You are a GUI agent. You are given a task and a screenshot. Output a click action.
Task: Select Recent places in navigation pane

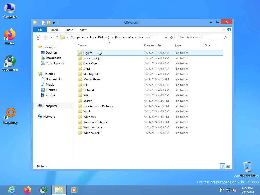(55, 63)
